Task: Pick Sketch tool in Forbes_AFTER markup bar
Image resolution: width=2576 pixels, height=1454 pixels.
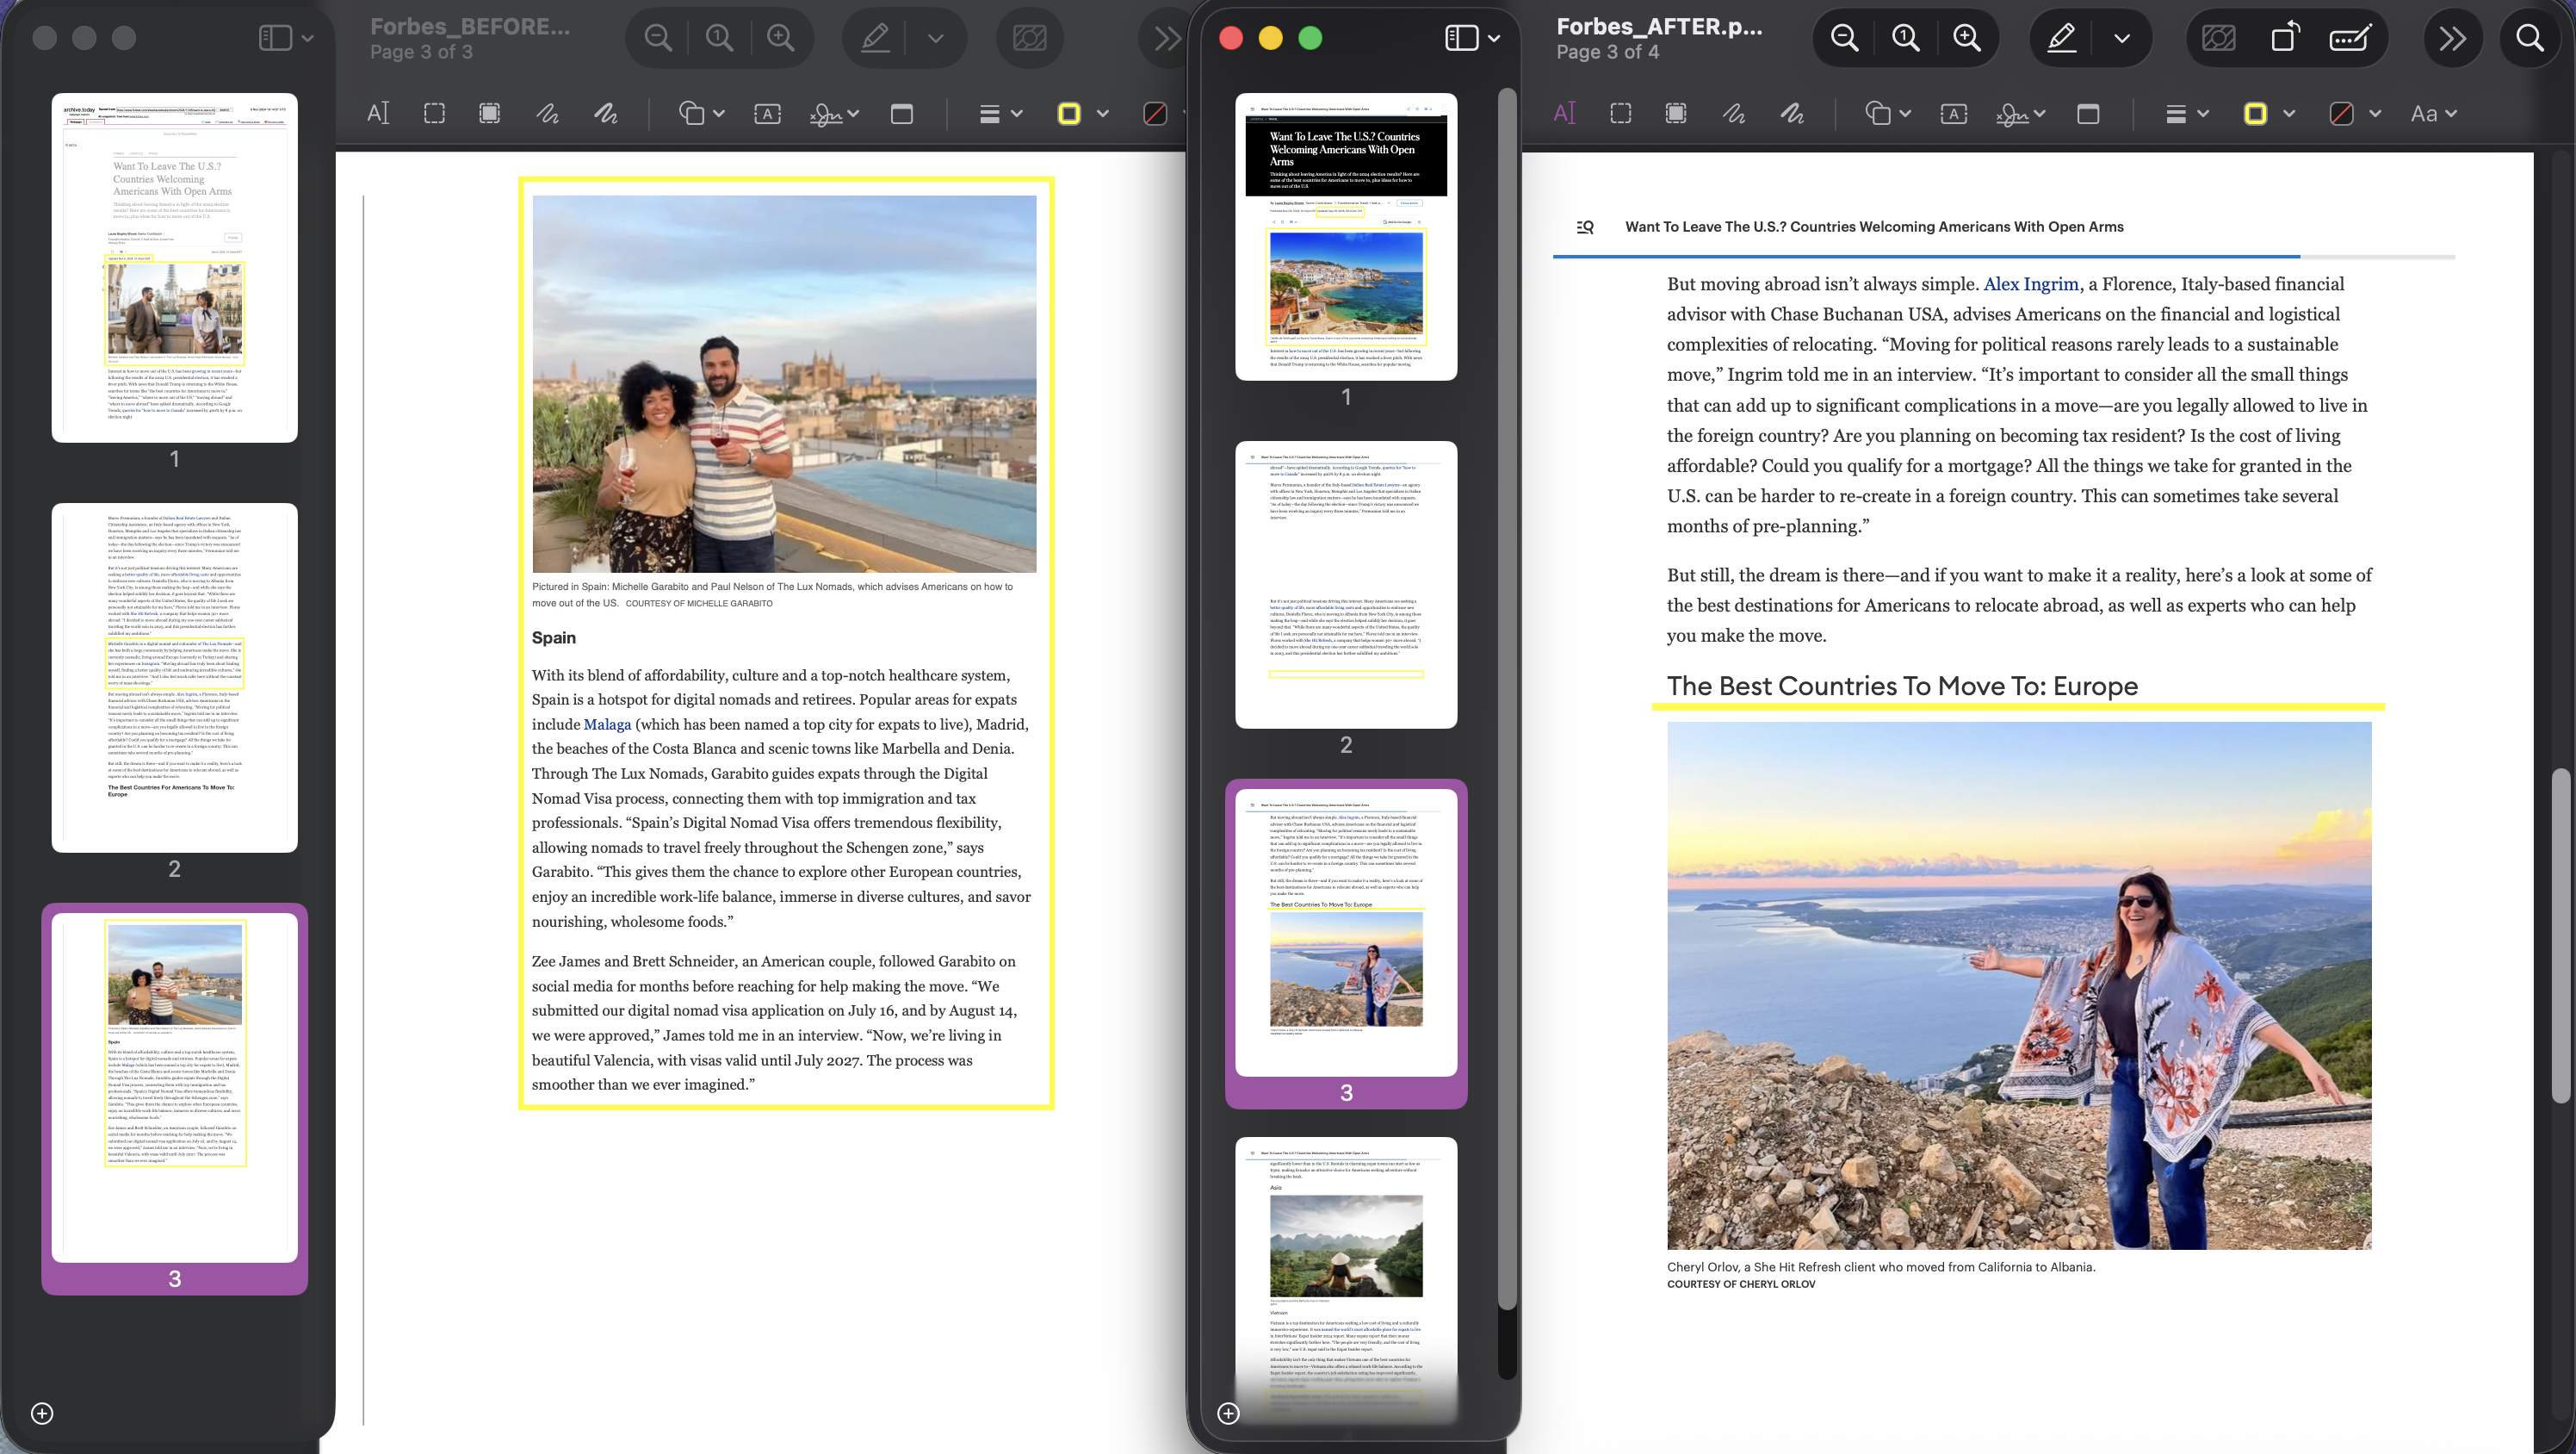Action: [x=1734, y=113]
